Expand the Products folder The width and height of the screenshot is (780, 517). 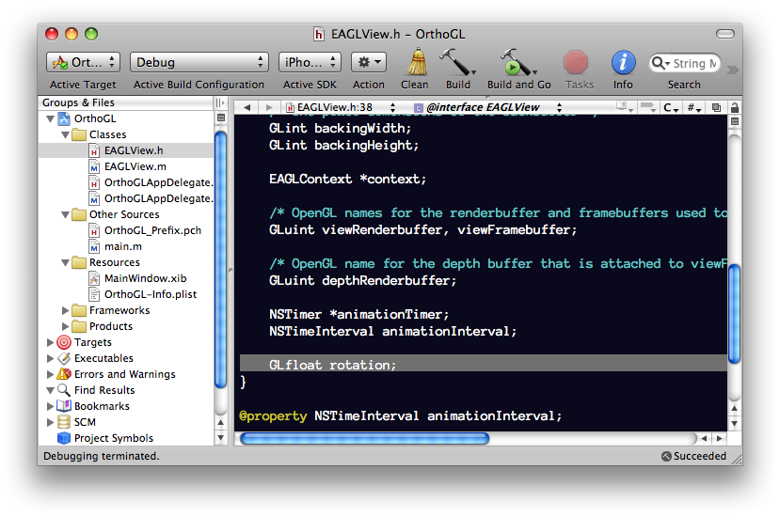[65, 326]
